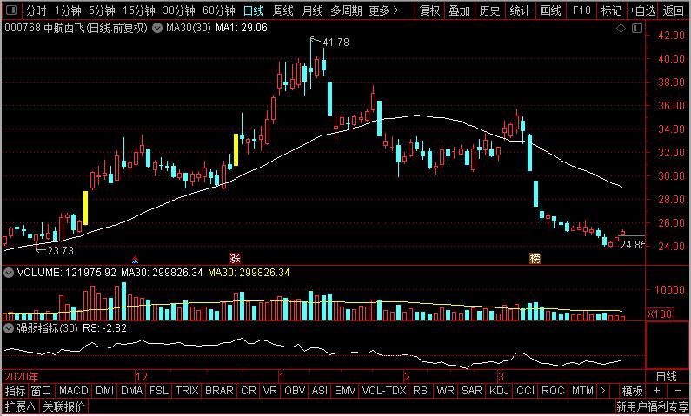Click the diamond icon at chart top right
Screen dimensions: 691x416
[621, 29]
